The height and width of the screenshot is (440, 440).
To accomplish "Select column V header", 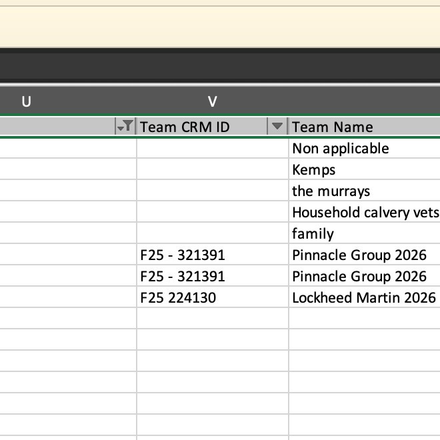I will [x=212, y=102].
